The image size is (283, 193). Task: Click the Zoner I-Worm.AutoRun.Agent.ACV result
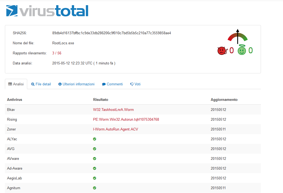(x=115, y=129)
